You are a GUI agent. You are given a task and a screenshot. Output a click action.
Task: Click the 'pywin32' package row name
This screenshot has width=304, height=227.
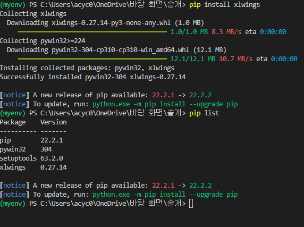13,149
